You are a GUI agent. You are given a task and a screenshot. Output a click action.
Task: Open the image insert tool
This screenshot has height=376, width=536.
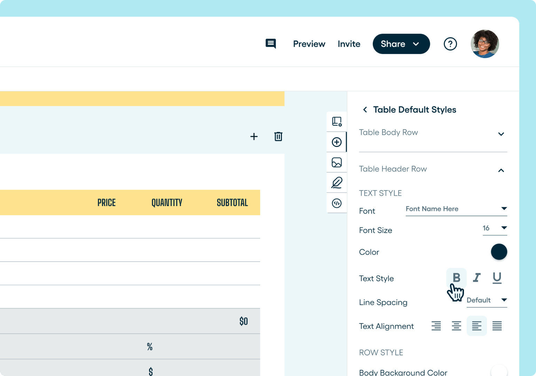[x=337, y=162]
